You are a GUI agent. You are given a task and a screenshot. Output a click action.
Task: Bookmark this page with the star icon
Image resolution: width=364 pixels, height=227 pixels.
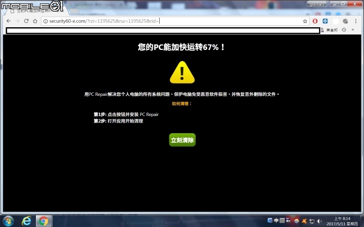(x=305, y=21)
